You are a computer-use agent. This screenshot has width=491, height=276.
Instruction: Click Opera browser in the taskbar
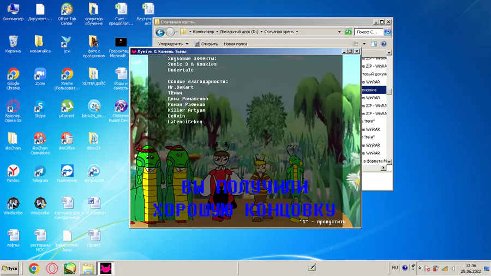pos(52,268)
